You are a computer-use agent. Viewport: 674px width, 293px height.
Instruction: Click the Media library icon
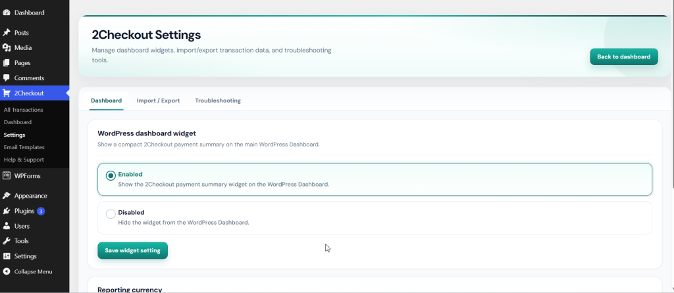pyautogui.click(x=7, y=47)
